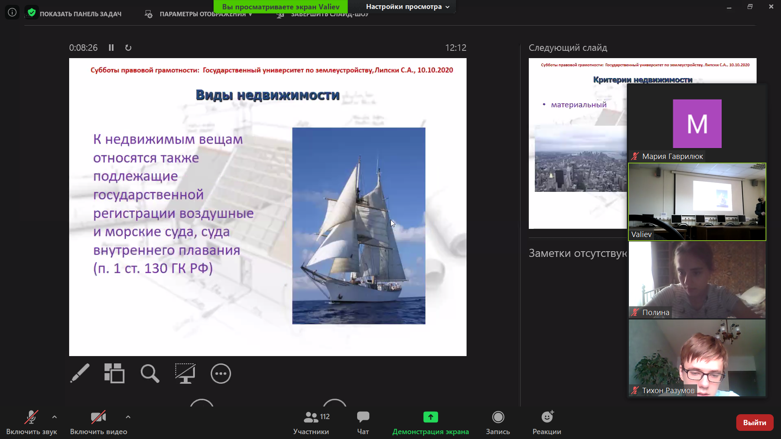The height and width of the screenshot is (439, 781).
Task: Expand video options arrow
Action: tap(128, 417)
